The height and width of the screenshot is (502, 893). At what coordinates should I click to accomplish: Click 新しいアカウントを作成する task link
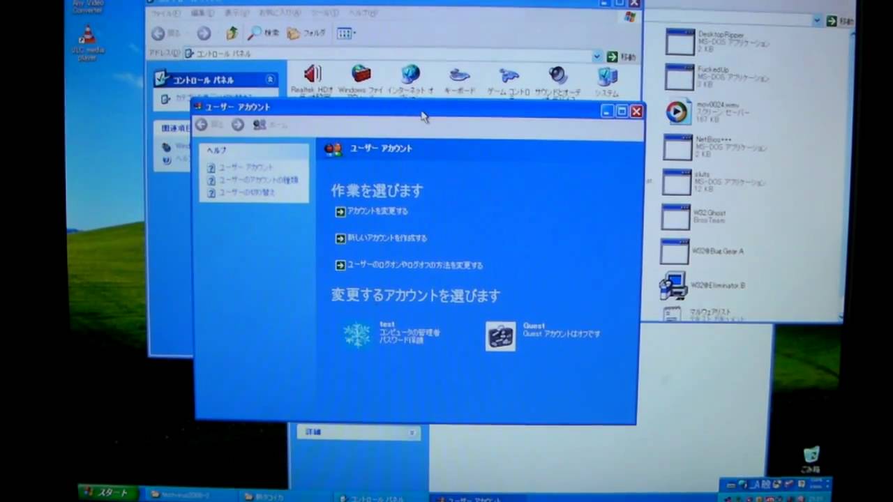pyautogui.click(x=381, y=238)
